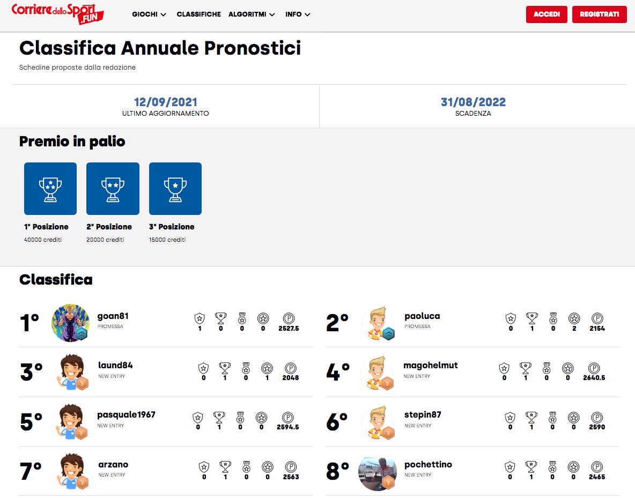Click stepin87's star circle icon
Viewport: 635px width, 498px height.
[573, 418]
